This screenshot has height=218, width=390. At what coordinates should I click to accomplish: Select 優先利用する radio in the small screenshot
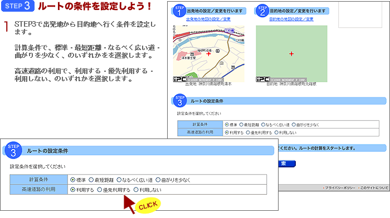(x=248, y=132)
